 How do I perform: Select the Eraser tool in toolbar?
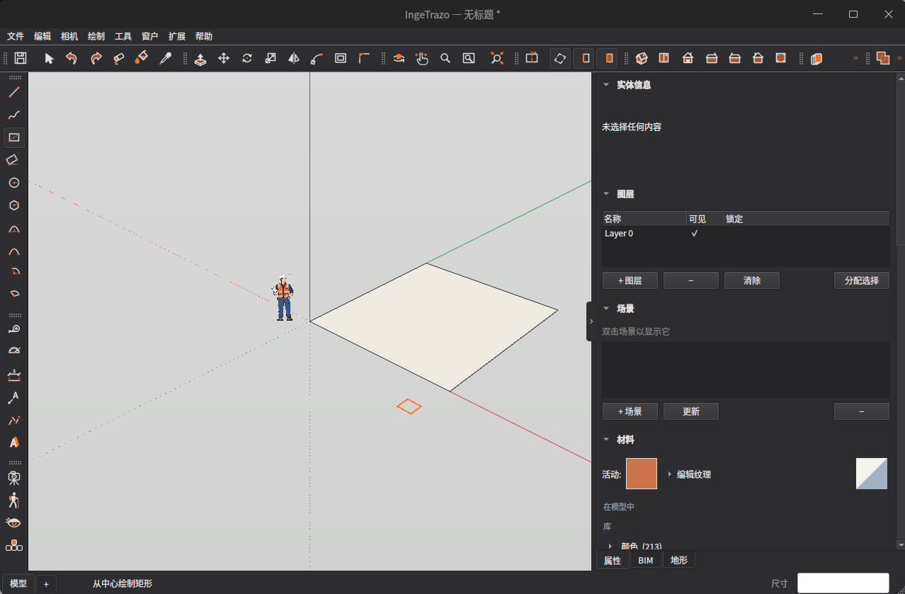pyautogui.click(x=118, y=58)
